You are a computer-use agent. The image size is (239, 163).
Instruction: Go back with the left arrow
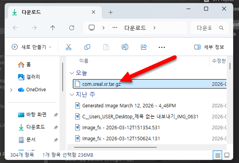15,28
